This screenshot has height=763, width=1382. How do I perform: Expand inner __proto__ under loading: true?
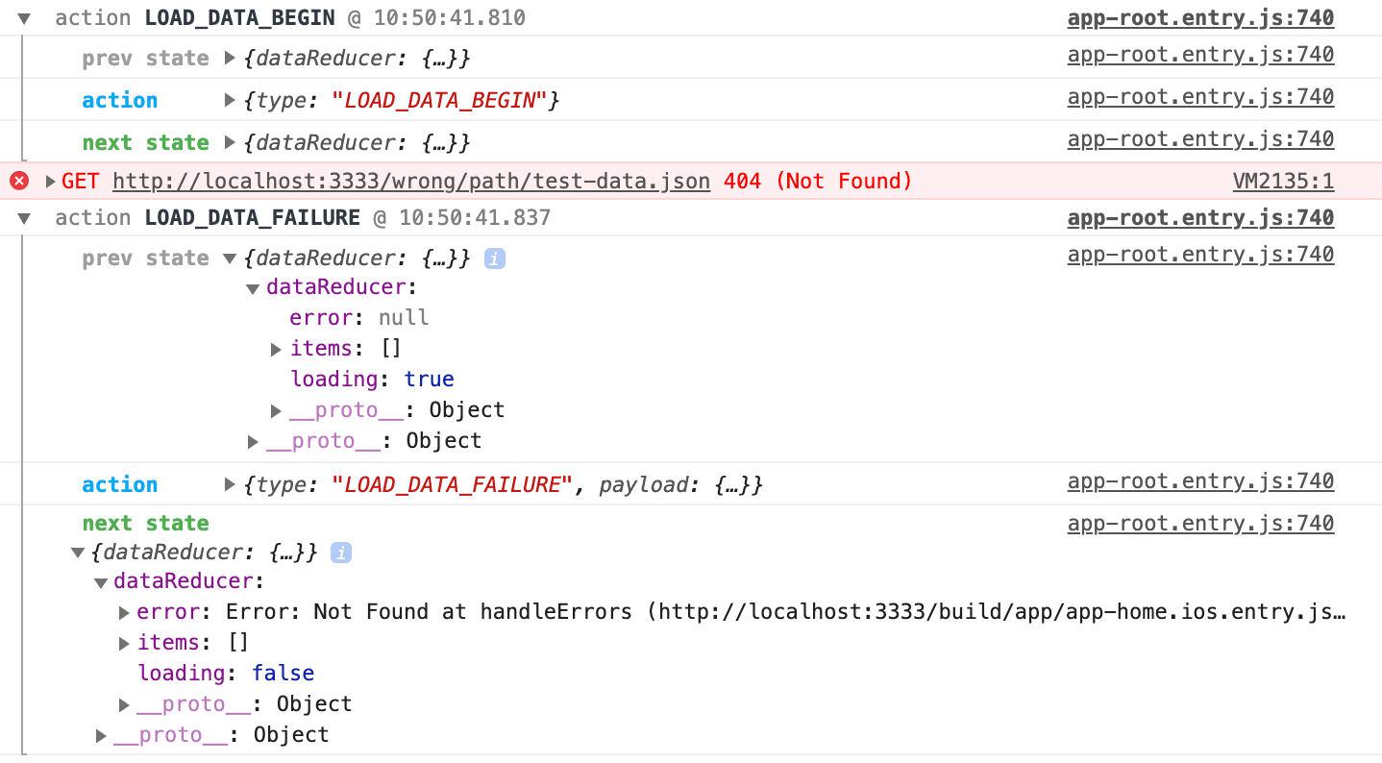coord(277,411)
